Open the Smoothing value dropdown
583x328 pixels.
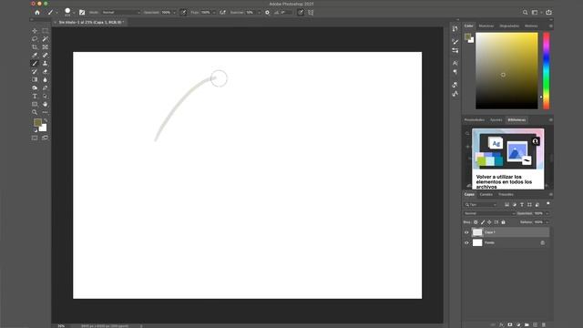click(259, 13)
